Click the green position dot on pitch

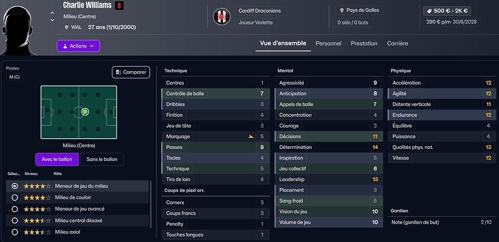click(85, 112)
